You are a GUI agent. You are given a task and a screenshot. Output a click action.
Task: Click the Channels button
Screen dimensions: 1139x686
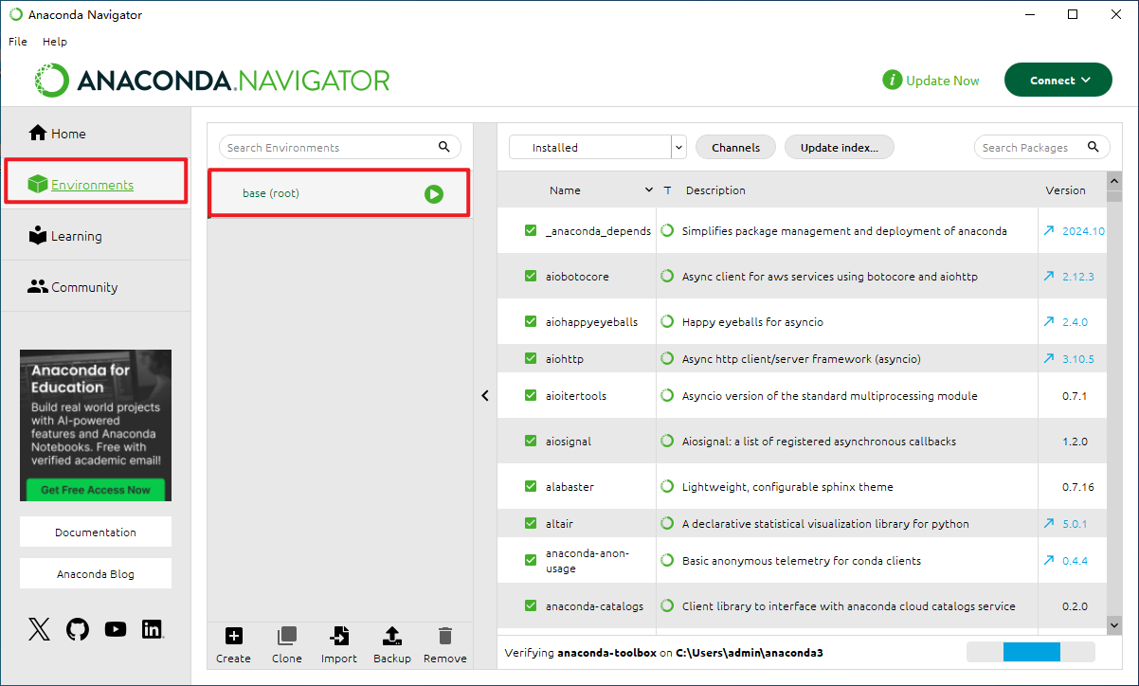[735, 147]
